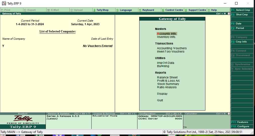
Task: Click Version & Updates panel header
Action: point(68,114)
